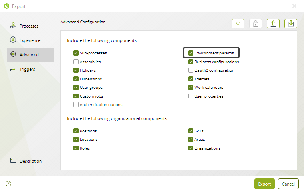Check the User properties option
The image size is (304, 192).
point(191,96)
